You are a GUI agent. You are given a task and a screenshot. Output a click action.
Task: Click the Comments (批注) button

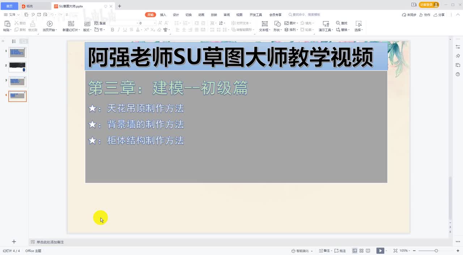340,251
